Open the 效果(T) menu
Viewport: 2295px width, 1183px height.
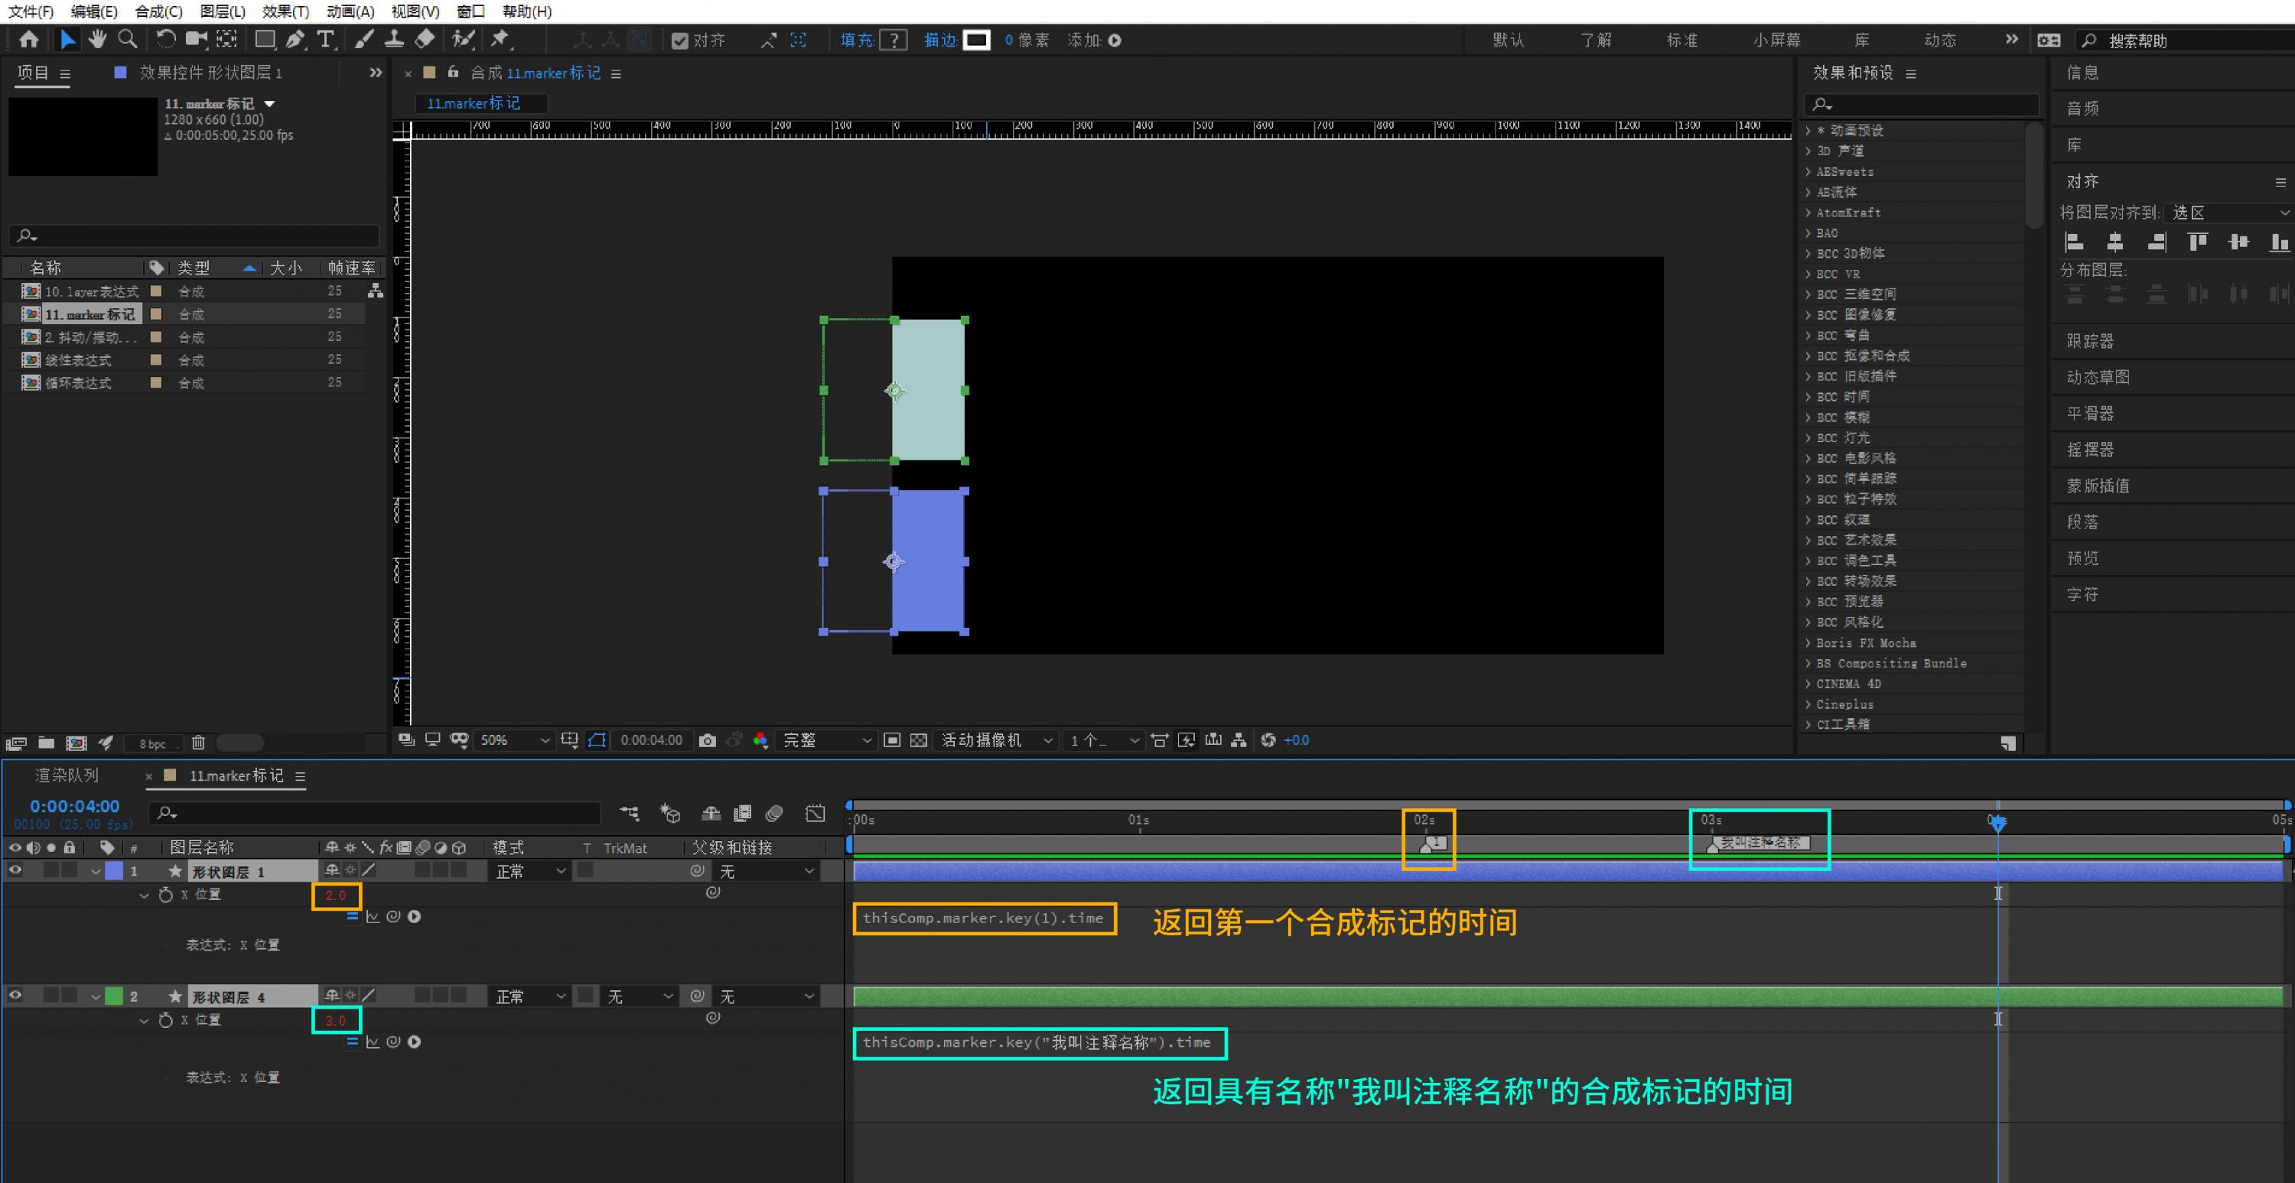[285, 11]
